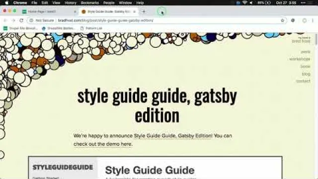Screen dimensions: 318x179
Task: Open the File menu
Action: coord(34,3)
